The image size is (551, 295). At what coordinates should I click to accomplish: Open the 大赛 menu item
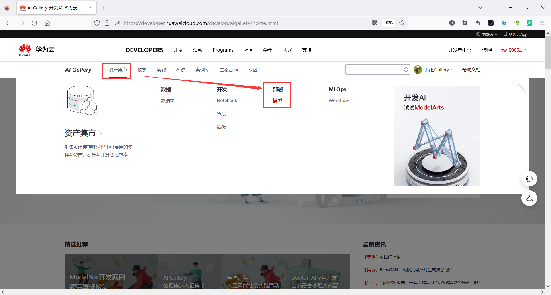pyautogui.click(x=287, y=50)
